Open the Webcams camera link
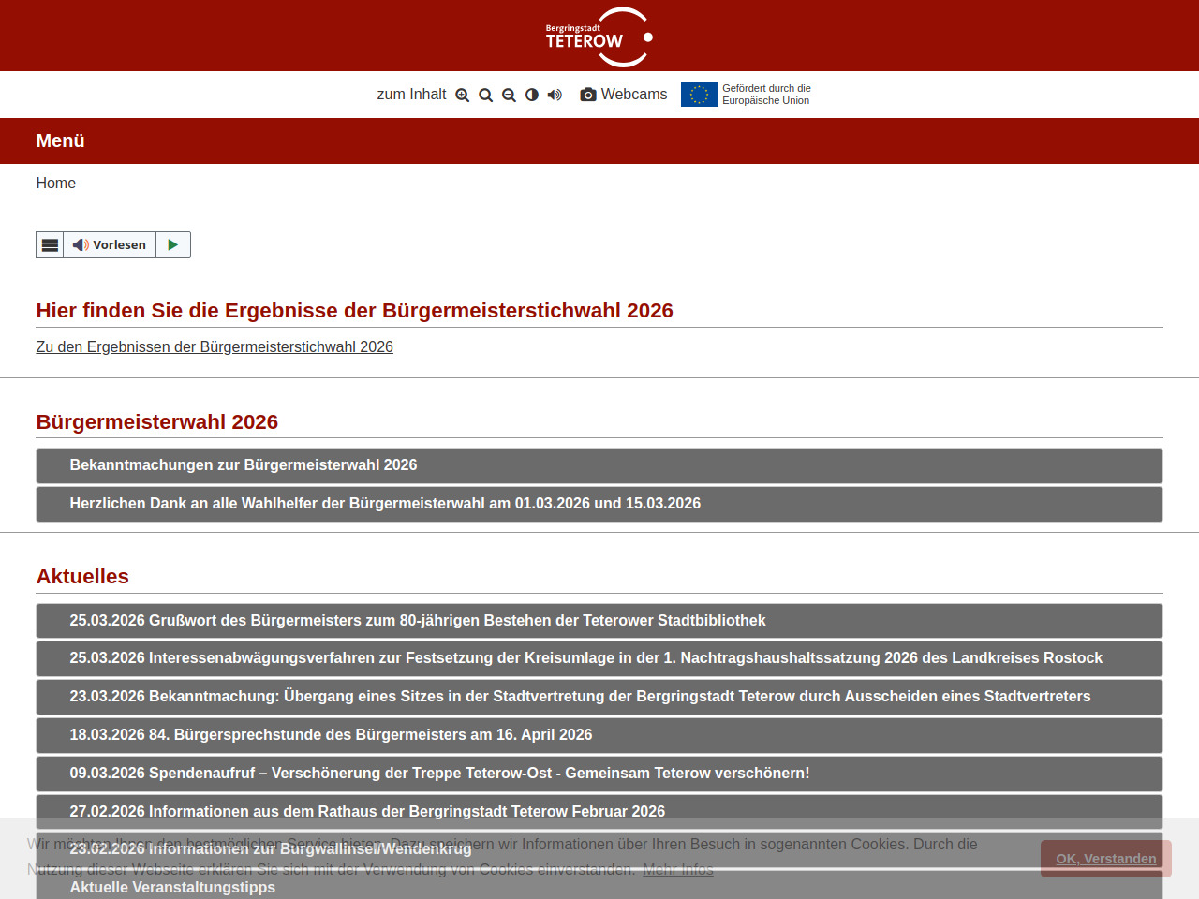The image size is (1199, 899). (x=624, y=95)
